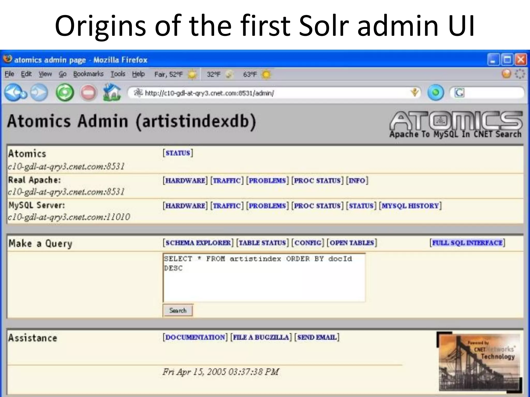Click the page favicon in address bar
This screenshot has width=530, height=397.
tap(138, 93)
